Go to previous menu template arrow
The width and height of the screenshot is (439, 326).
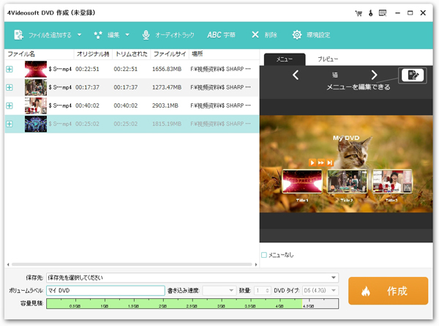pos(296,75)
